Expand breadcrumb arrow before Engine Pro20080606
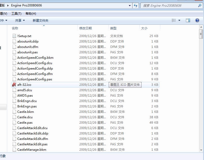 point(9,5)
